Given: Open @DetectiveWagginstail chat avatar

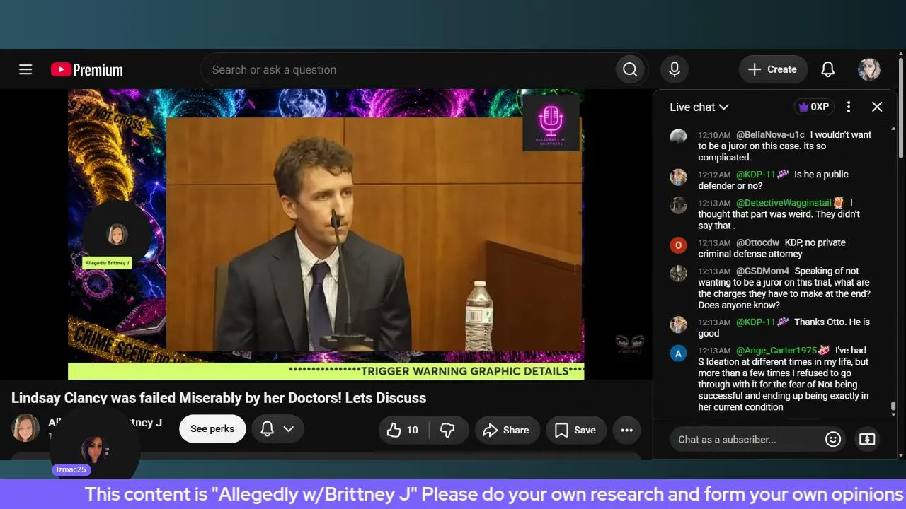Looking at the screenshot, I should point(678,205).
